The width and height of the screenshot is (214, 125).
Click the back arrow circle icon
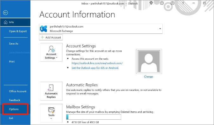[5, 13]
